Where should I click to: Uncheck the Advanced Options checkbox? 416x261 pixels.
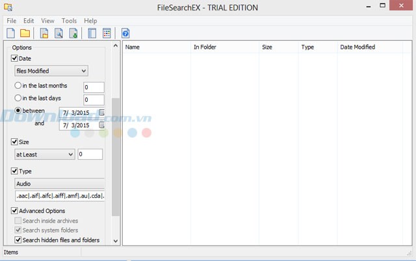click(x=14, y=210)
